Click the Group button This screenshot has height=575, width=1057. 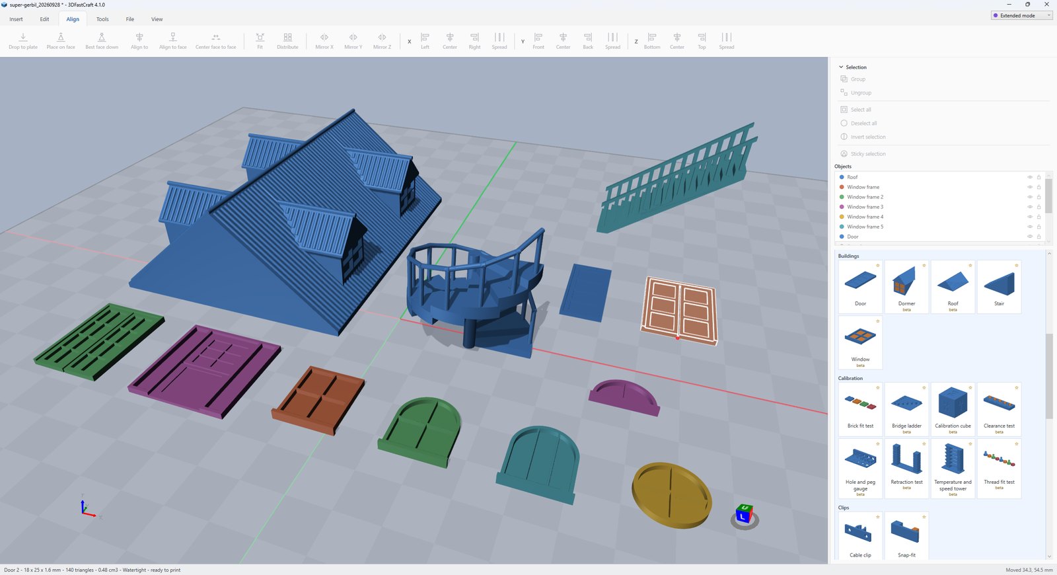tap(853, 79)
